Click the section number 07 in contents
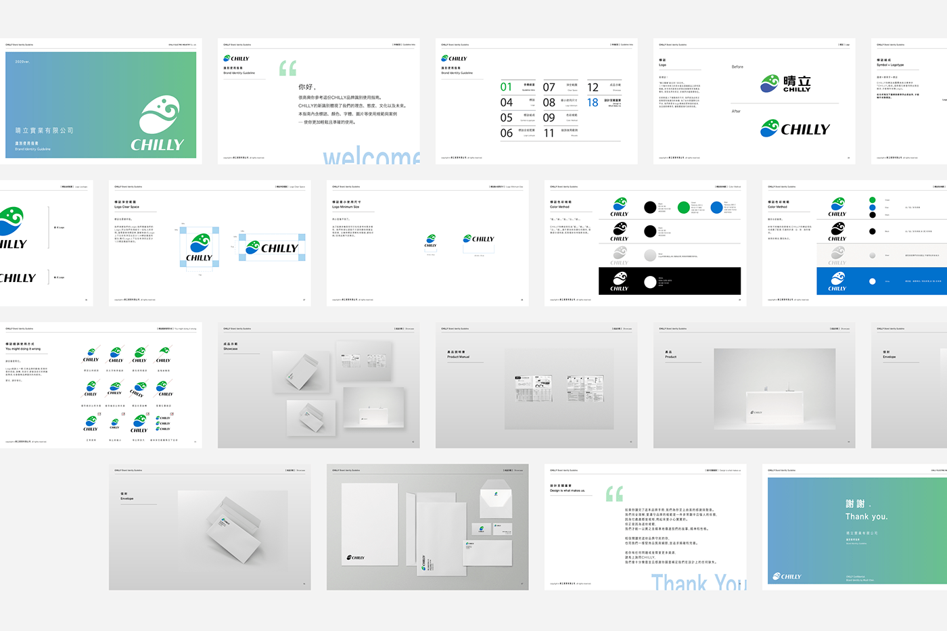The width and height of the screenshot is (947, 631). 549,87
